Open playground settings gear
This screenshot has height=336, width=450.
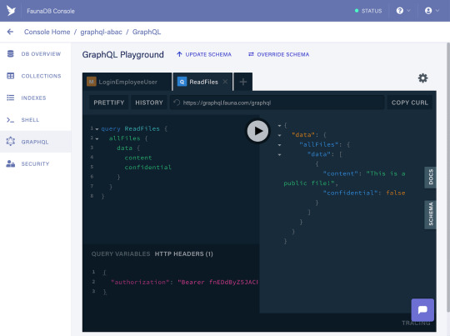click(x=422, y=78)
